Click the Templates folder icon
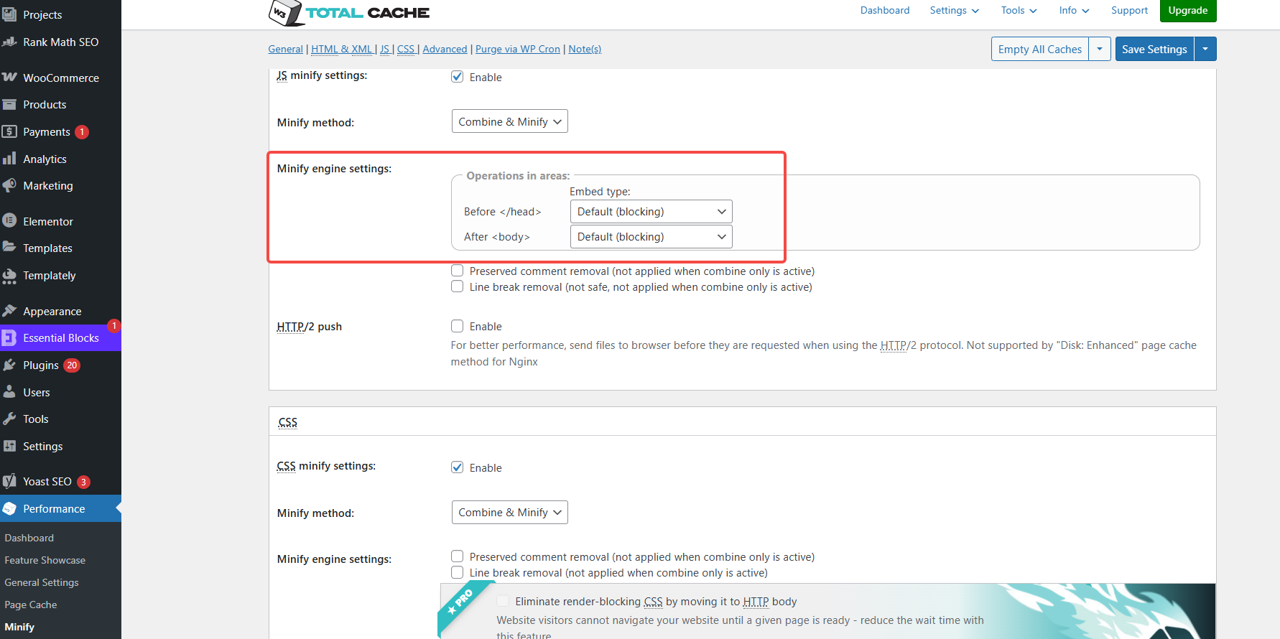 (9, 248)
